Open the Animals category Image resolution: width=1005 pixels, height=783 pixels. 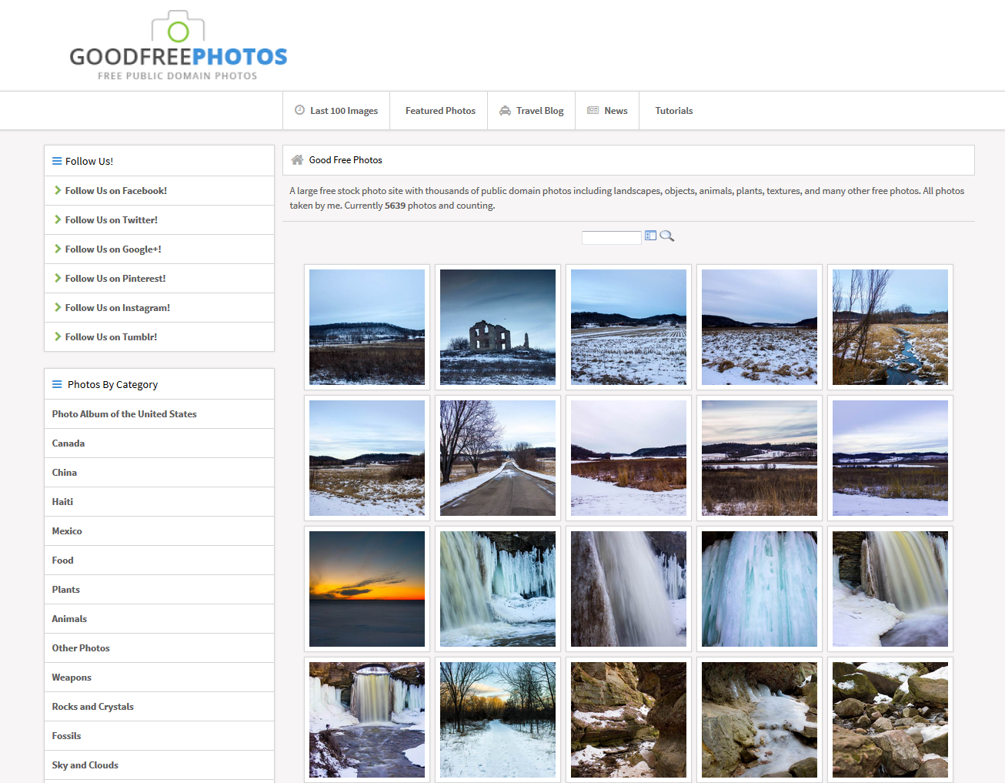pyautogui.click(x=159, y=619)
